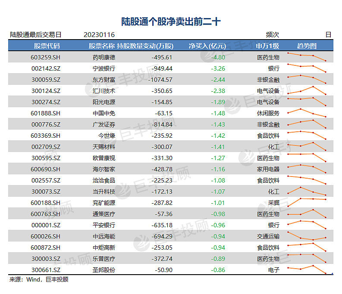Click the 申万1级 column header
342x294 pixels.
tap(267, 46)
